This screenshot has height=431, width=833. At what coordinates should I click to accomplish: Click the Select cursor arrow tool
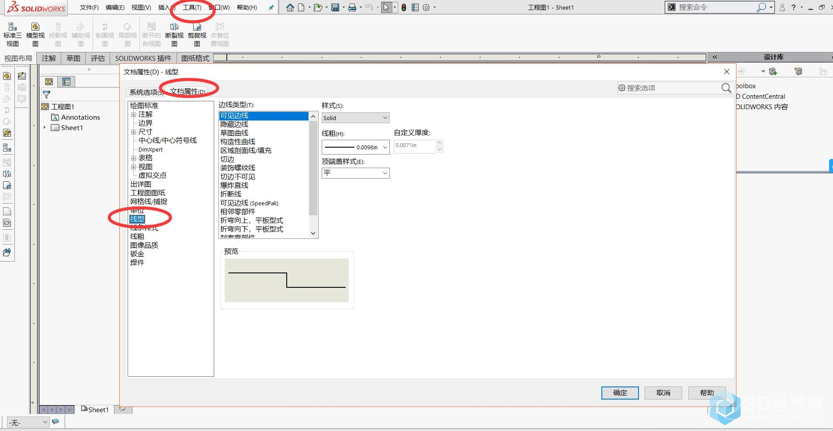386,7
